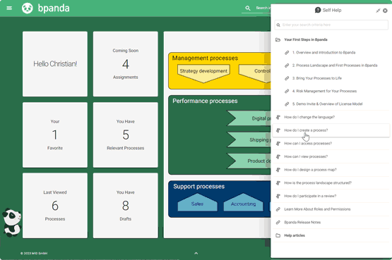
Task: Click in the Self Help search field
Action: (331, 25)
